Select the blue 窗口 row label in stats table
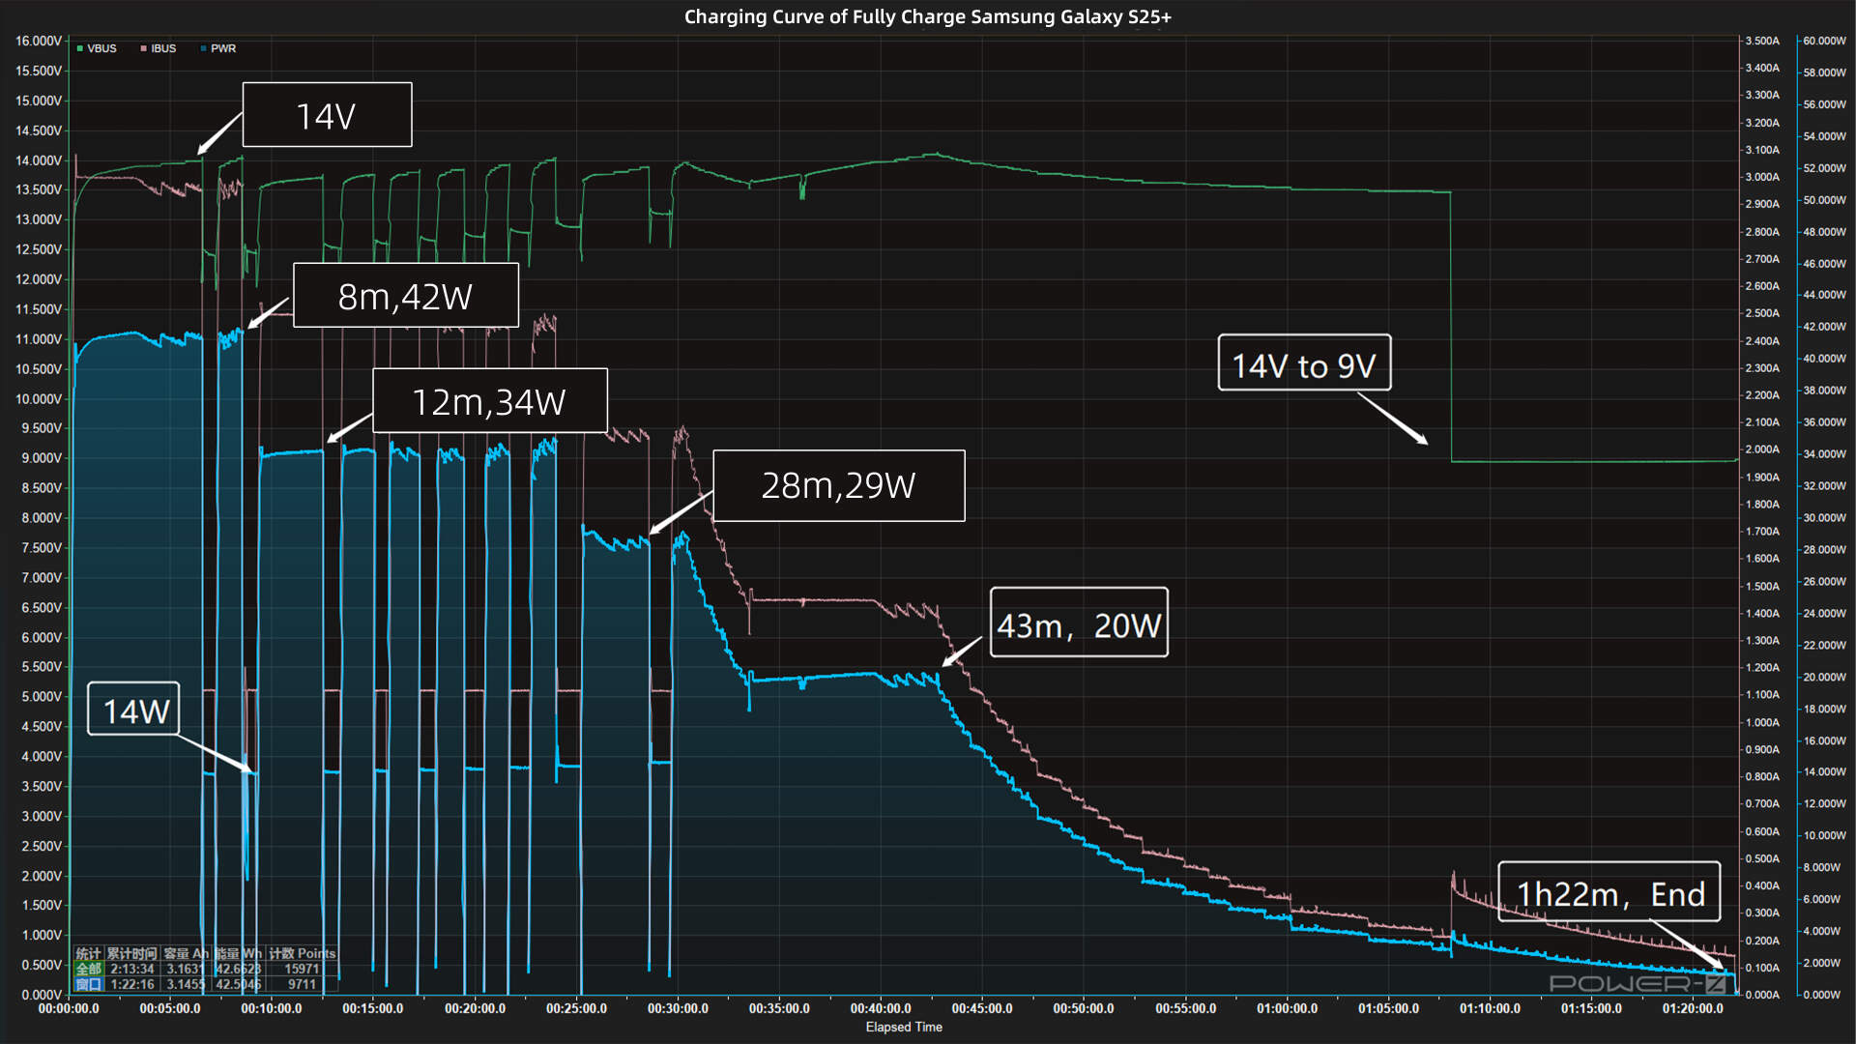The height and width of the screenshot is (1044, 1856). point(89,984)
